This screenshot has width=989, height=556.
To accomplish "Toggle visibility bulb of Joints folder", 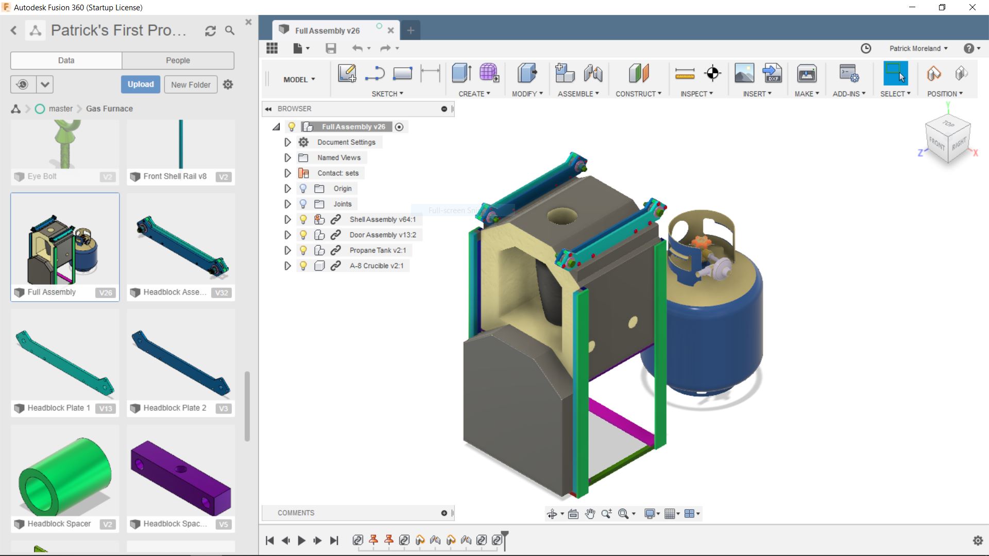I will pyautogui.click(x=303, y=204).
